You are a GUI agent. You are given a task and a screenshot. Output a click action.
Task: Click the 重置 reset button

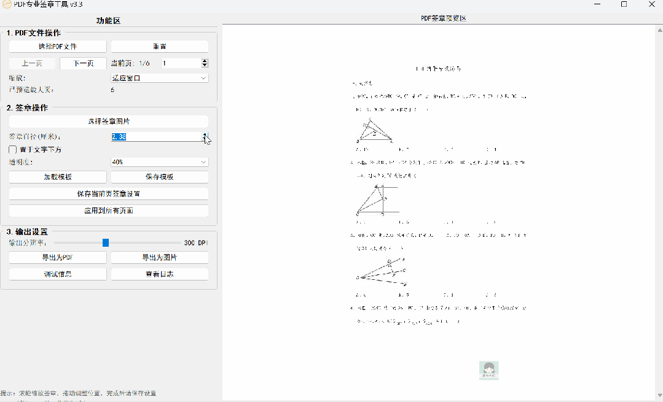[x=159, y=45]
